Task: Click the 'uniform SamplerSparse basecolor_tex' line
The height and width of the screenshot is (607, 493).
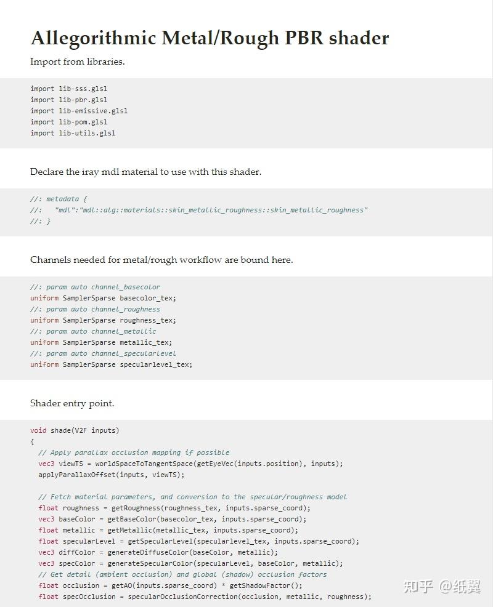Action: (103, 298)
